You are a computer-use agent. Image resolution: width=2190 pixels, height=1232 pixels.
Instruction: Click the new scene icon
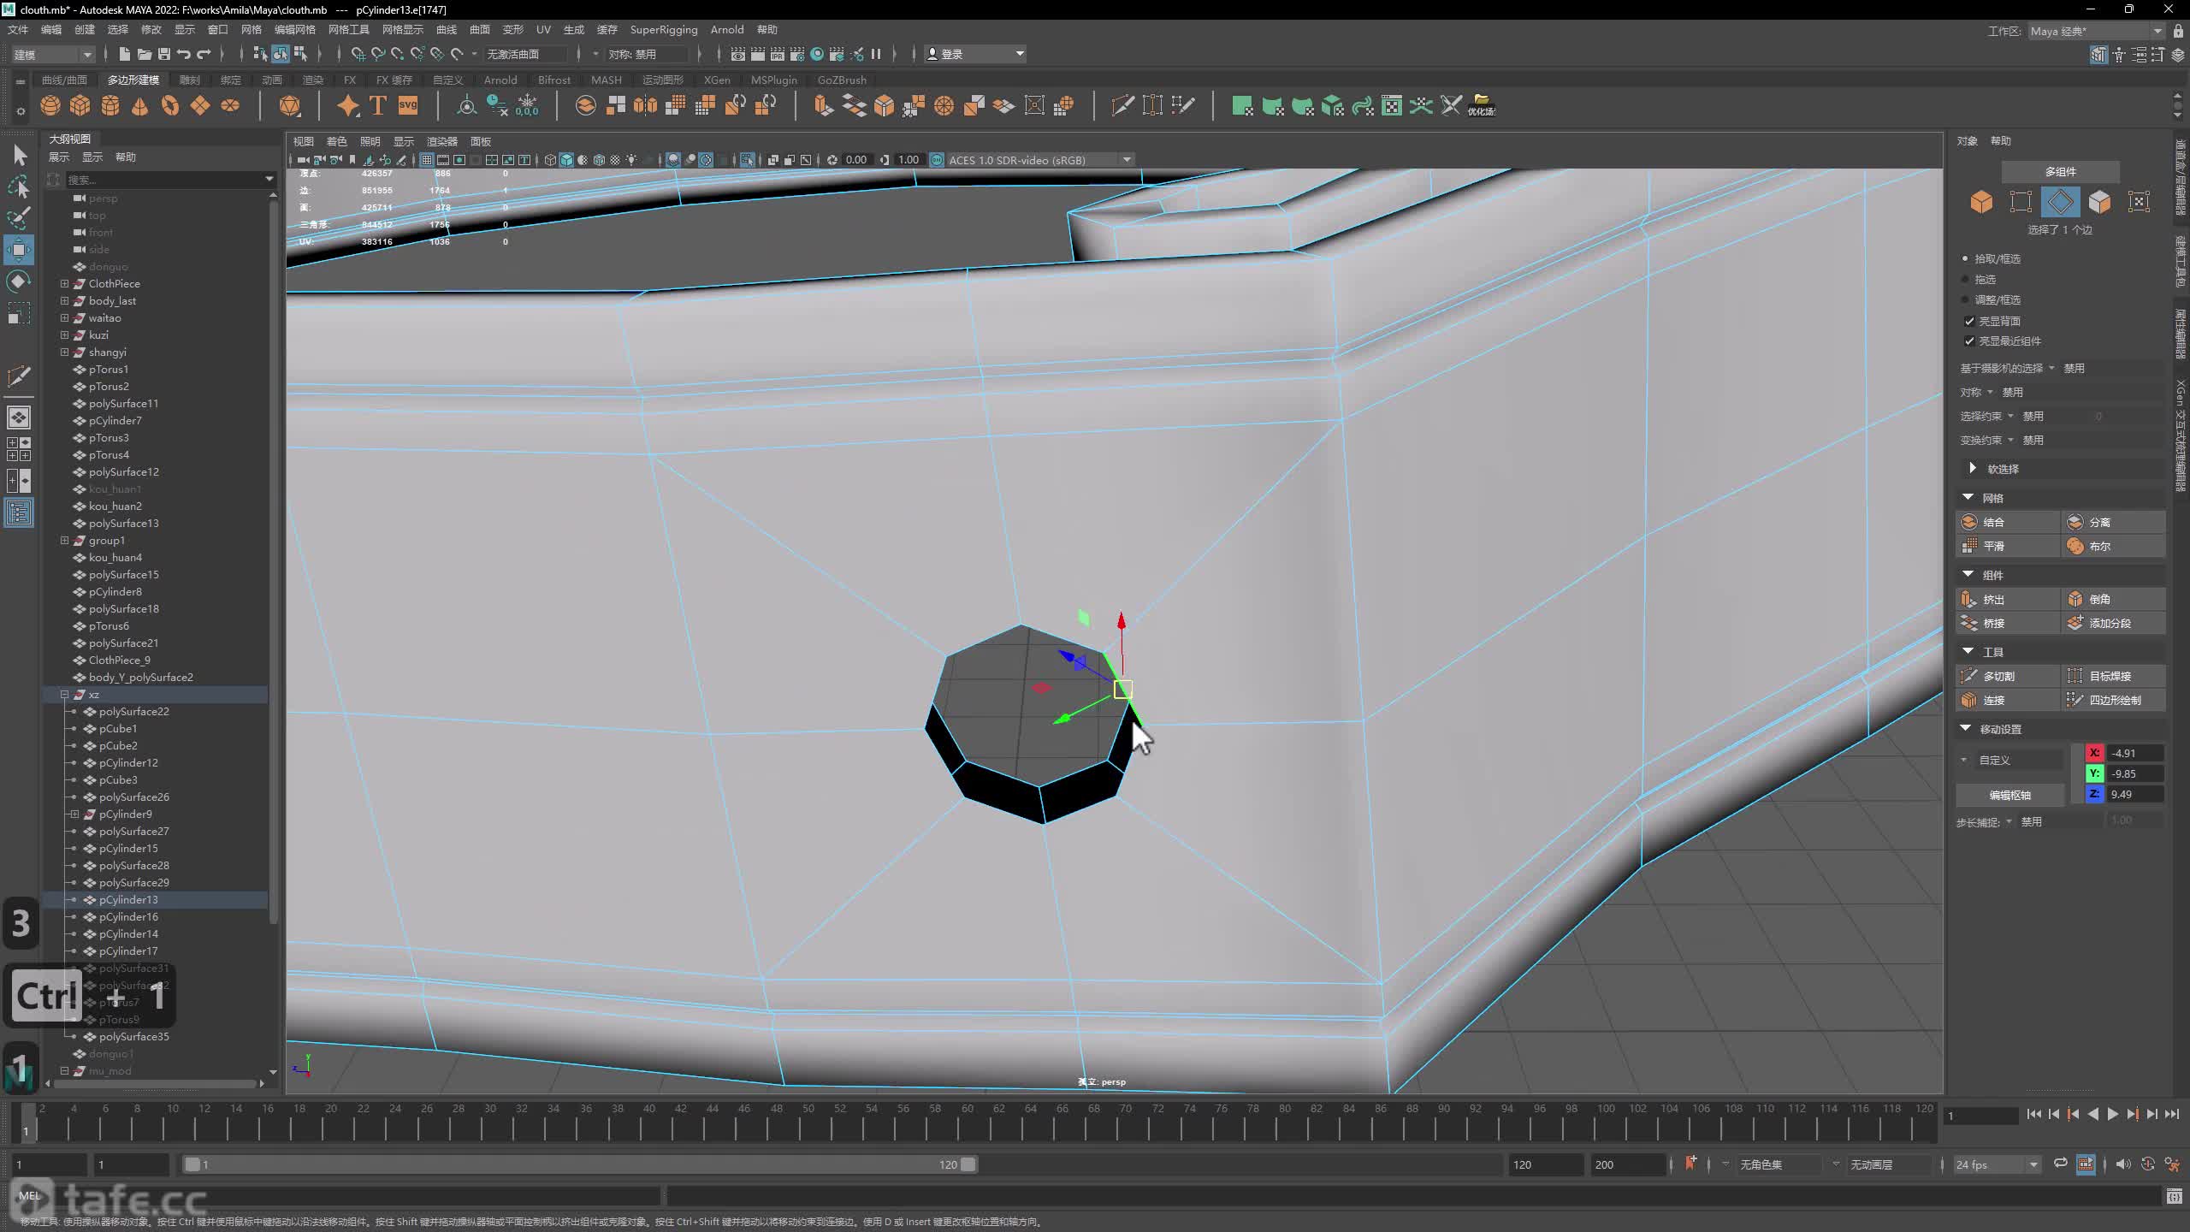tap(125, 54)
